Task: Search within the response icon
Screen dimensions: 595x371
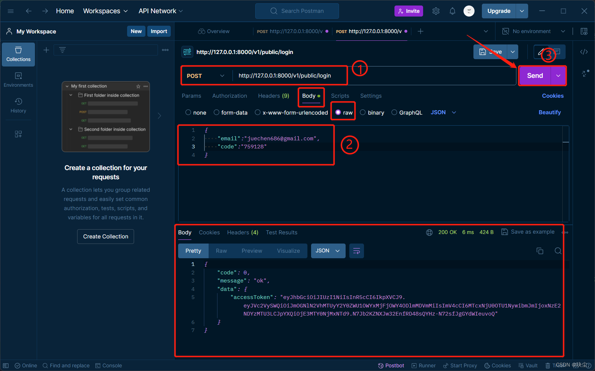Action: coord(558,251)
